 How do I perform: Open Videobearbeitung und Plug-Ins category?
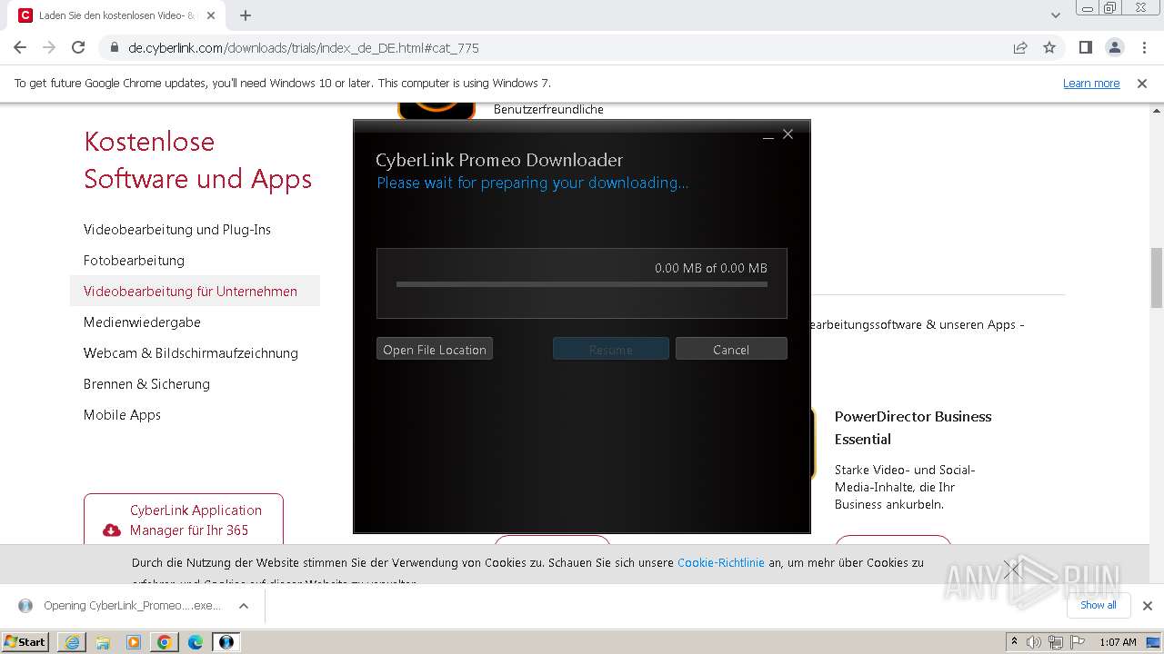coord(177,230)
